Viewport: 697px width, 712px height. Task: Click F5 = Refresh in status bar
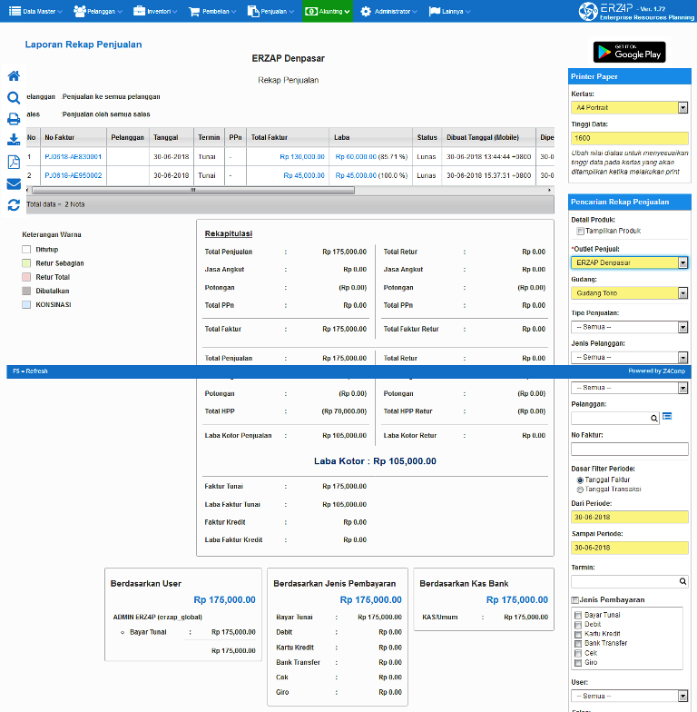pyautogui.click(x=30, y=371)
